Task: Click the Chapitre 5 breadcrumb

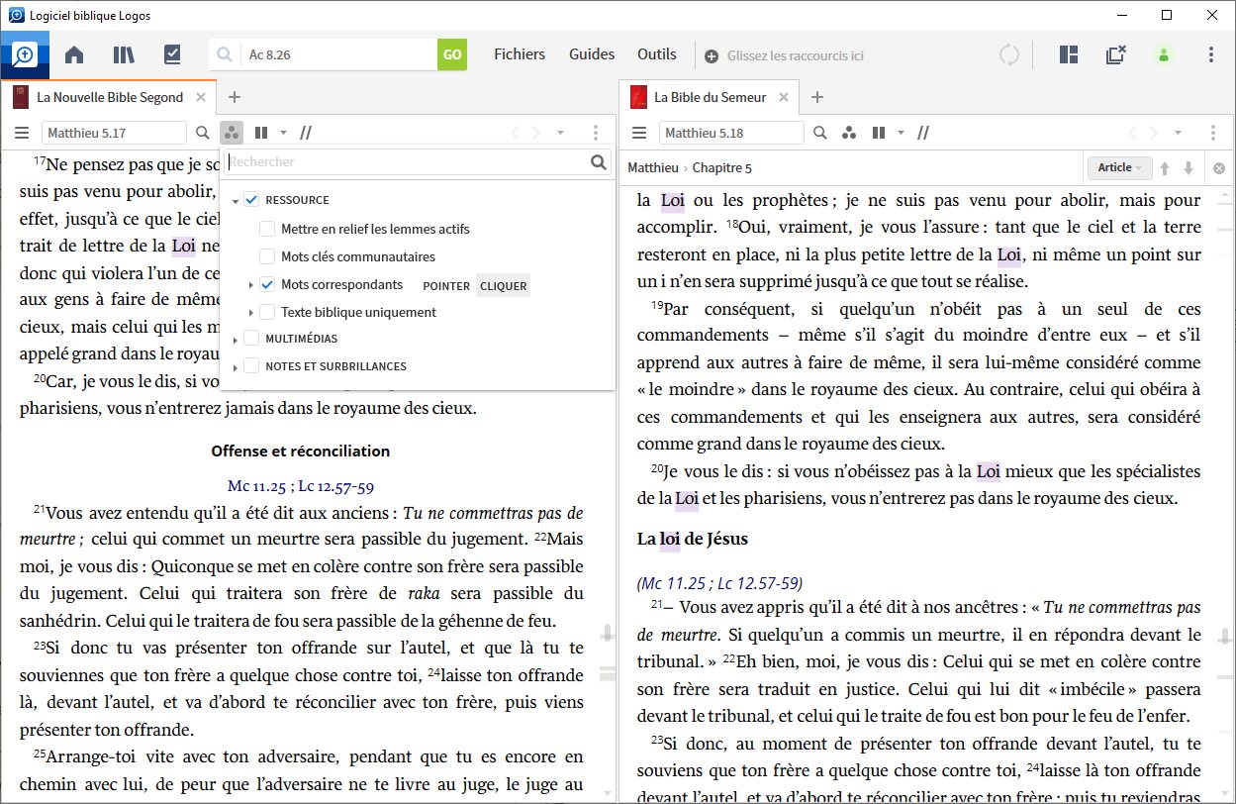Action: [x=722, y=168]
